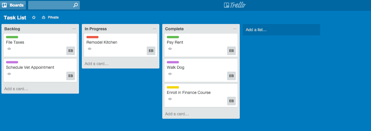Viewport: 371px width, 131px height.
Task: Click the red label on Remodel Kitchen
Action: tap(92, 37)
